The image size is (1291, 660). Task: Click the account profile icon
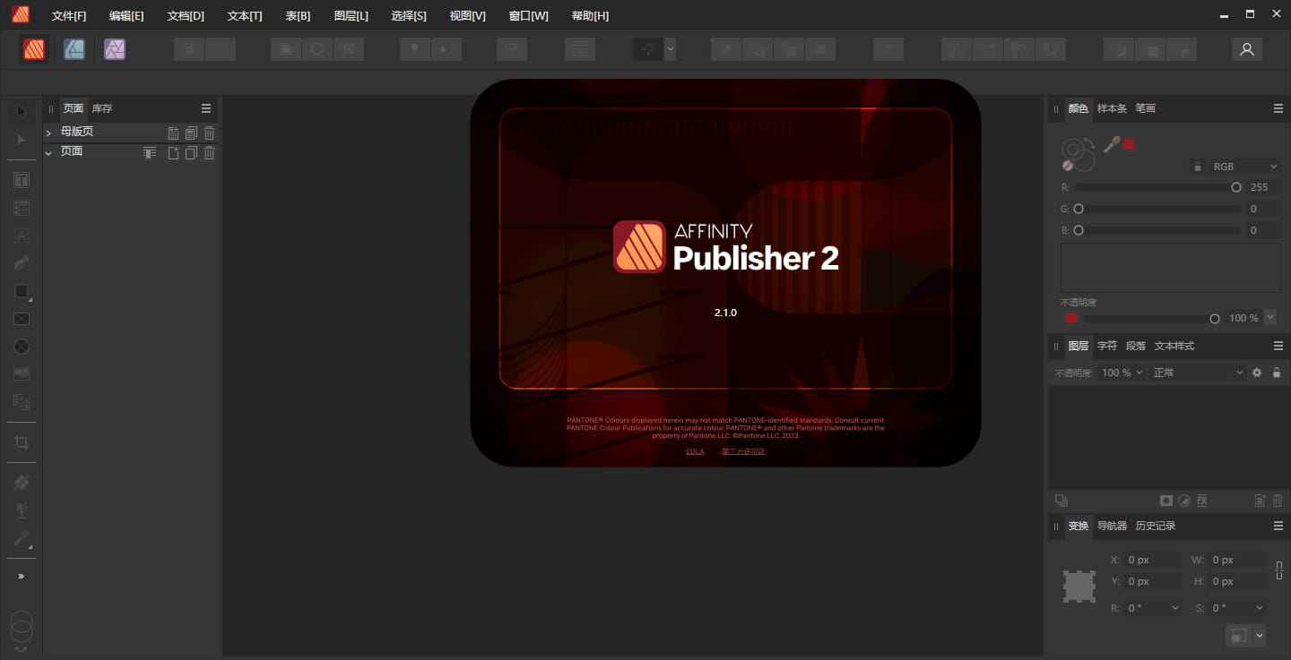(x=1246, y=49)
